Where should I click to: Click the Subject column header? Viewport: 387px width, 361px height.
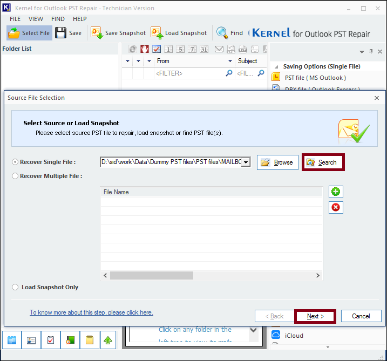(x=251, y=61)
